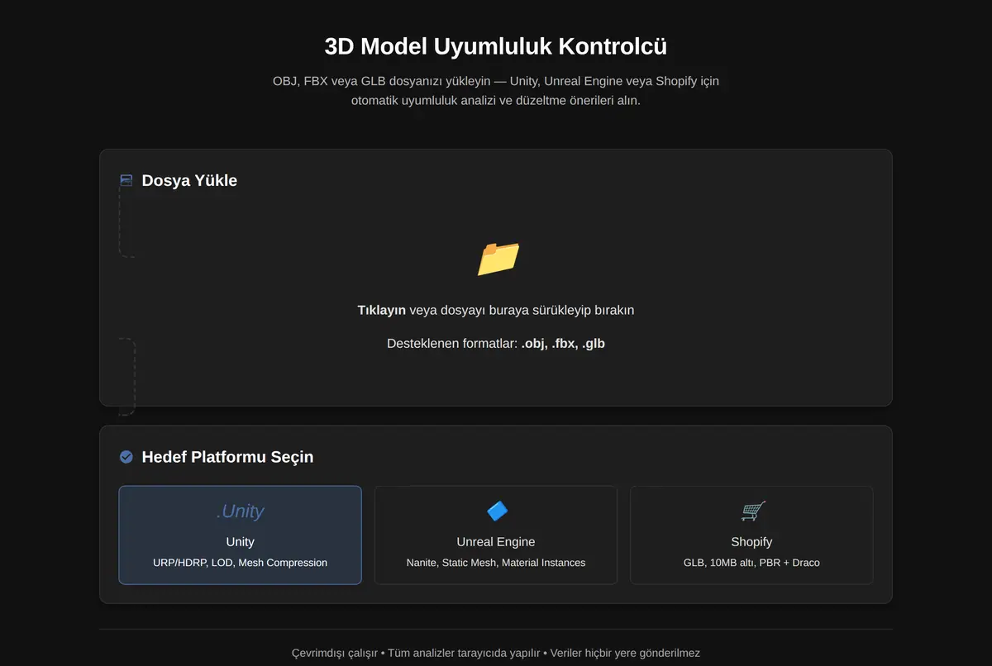Click 'Desteklenen formatlar: .obj, .fbx, .glb' text
Viewport: 992px width, 666px height.
(x=496, y=343)
